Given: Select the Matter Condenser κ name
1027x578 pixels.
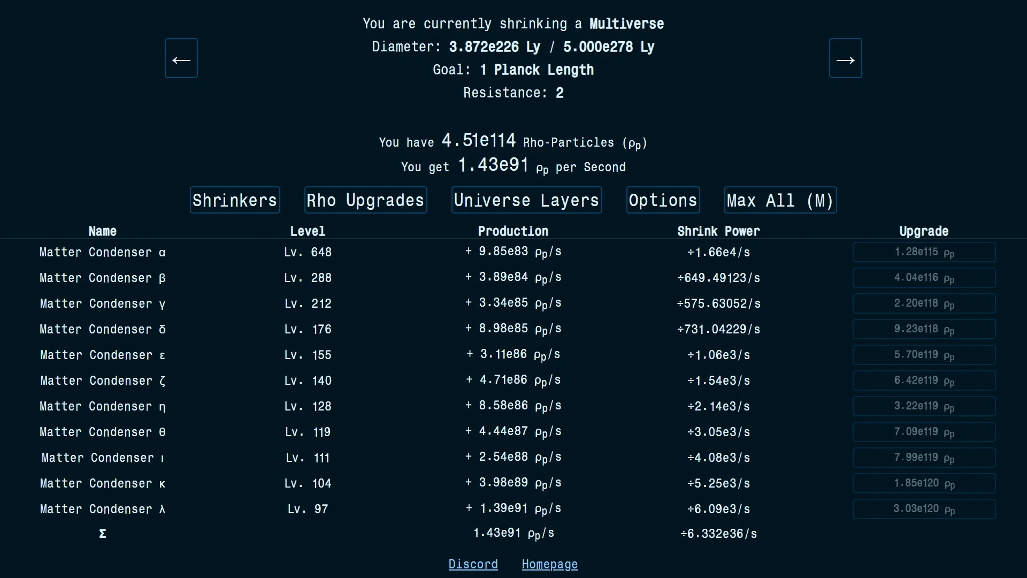Looking at the screenshot, I should tap(102, 483).
